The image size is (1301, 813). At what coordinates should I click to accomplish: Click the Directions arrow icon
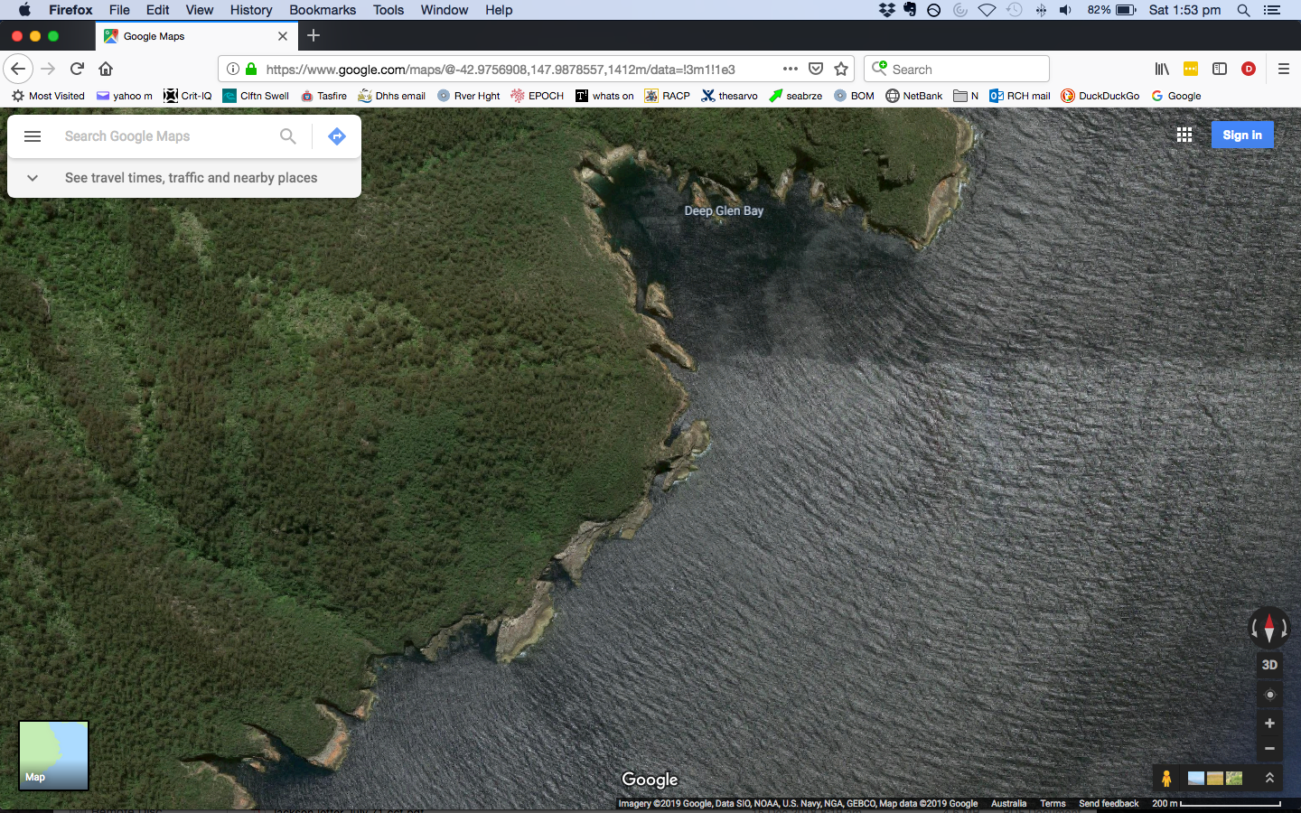pyautogui.click(x=337, y=136)
